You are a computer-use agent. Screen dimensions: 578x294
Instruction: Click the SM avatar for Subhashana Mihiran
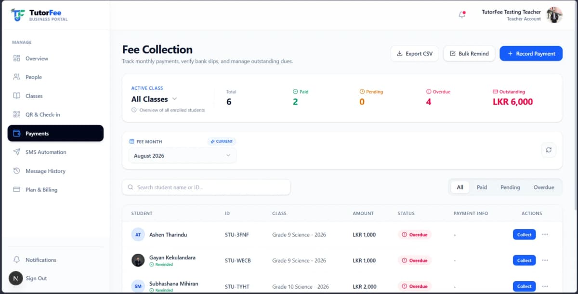(x=138, y=286)
